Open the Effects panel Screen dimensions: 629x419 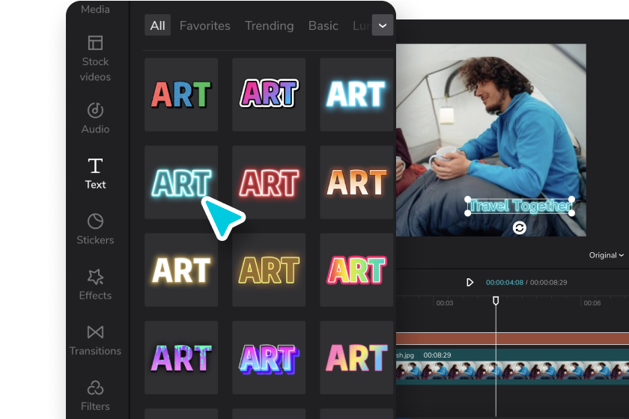pyautogui.click(x=95, y=284)
